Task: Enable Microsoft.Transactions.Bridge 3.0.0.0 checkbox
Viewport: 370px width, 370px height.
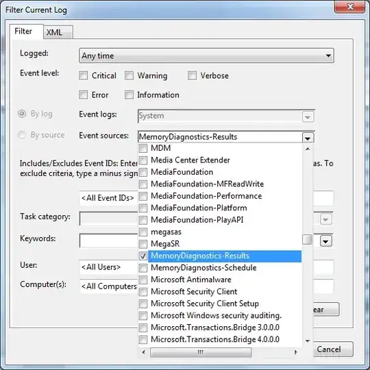Action: (143, 328)
